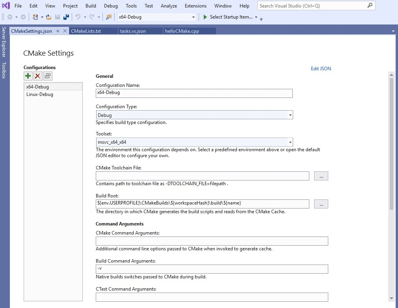Click the Save All icon

66,17
